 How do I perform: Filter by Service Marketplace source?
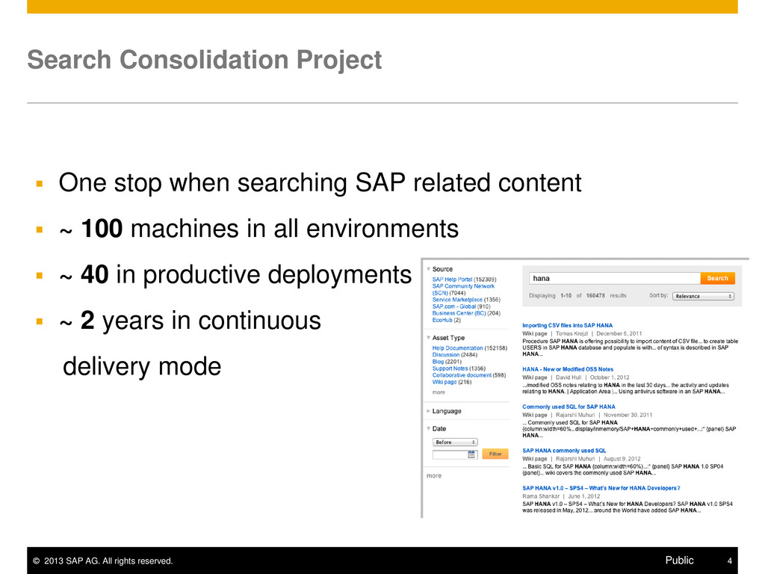[x=457, y=300]
